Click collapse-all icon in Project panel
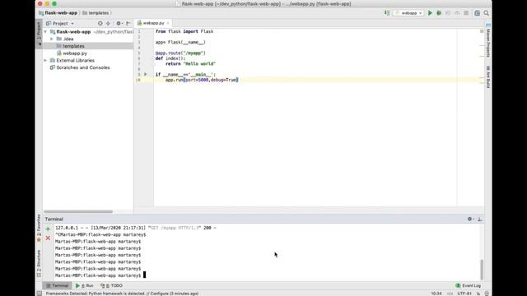The width and height of the screenshot is (527, 296). (108, 24)
